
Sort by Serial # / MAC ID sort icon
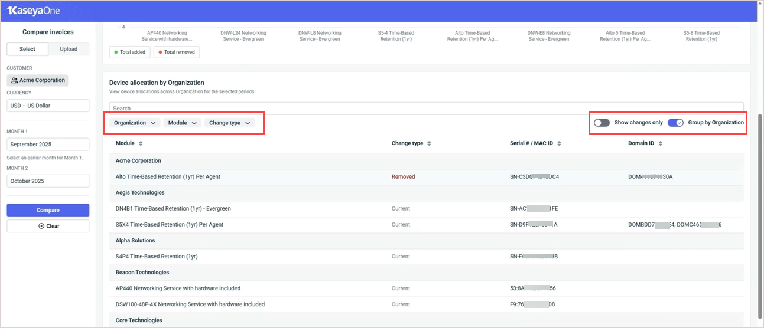pyautogui.click(x=559, y=143)
